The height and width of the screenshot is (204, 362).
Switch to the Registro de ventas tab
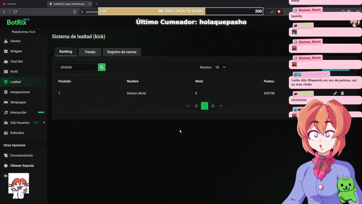pos(122,52)
